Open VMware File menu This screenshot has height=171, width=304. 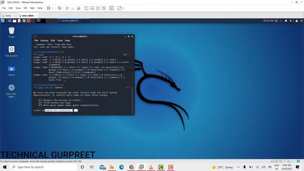click(x=4, y=8)
